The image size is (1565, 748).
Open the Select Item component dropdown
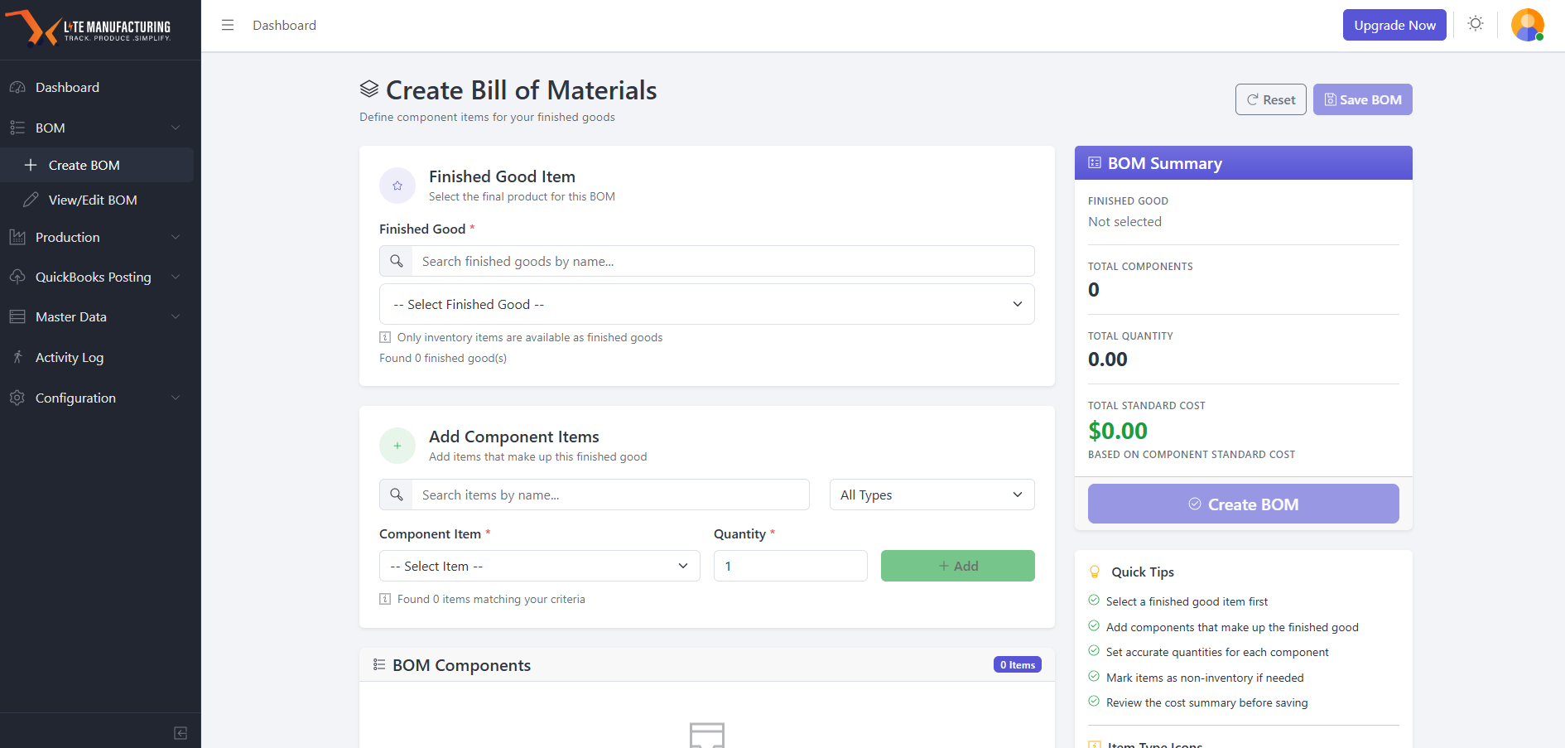click(540, 566)
